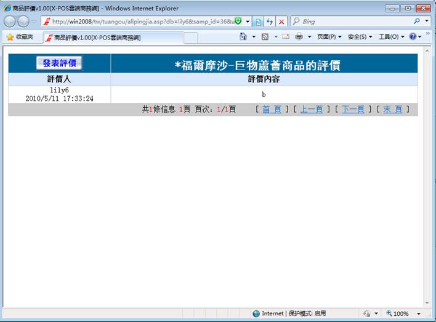Click the Compatibility View icon in address bar
The image size is (436, 322).
[259, 22]
